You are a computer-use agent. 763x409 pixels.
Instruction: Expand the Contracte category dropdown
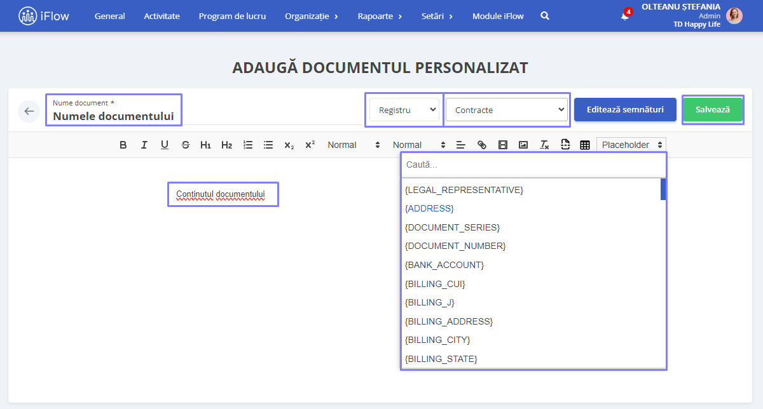click(x=507, y=110)
